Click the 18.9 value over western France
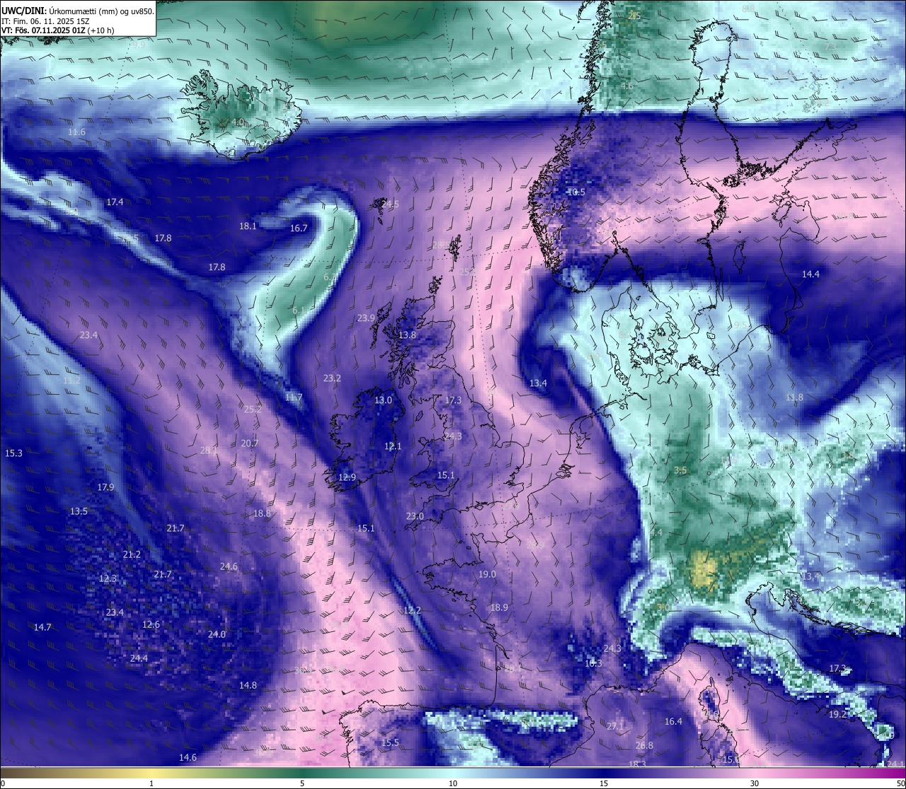The image size is (906, 789). pyautogui.click(x=499, y=608)
